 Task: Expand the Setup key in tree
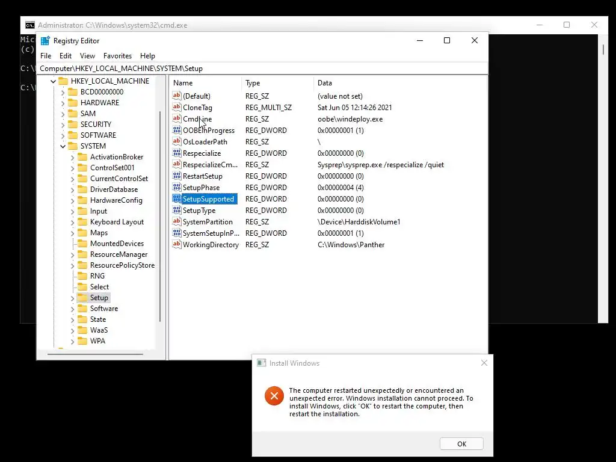(72, 298)
